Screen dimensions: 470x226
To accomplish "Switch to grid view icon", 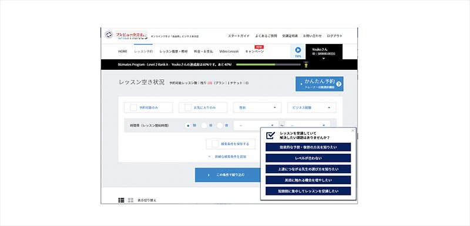I will point(130,200).
